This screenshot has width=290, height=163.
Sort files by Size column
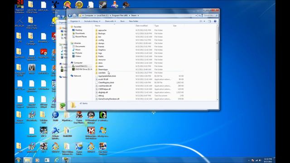click(174, 26)
